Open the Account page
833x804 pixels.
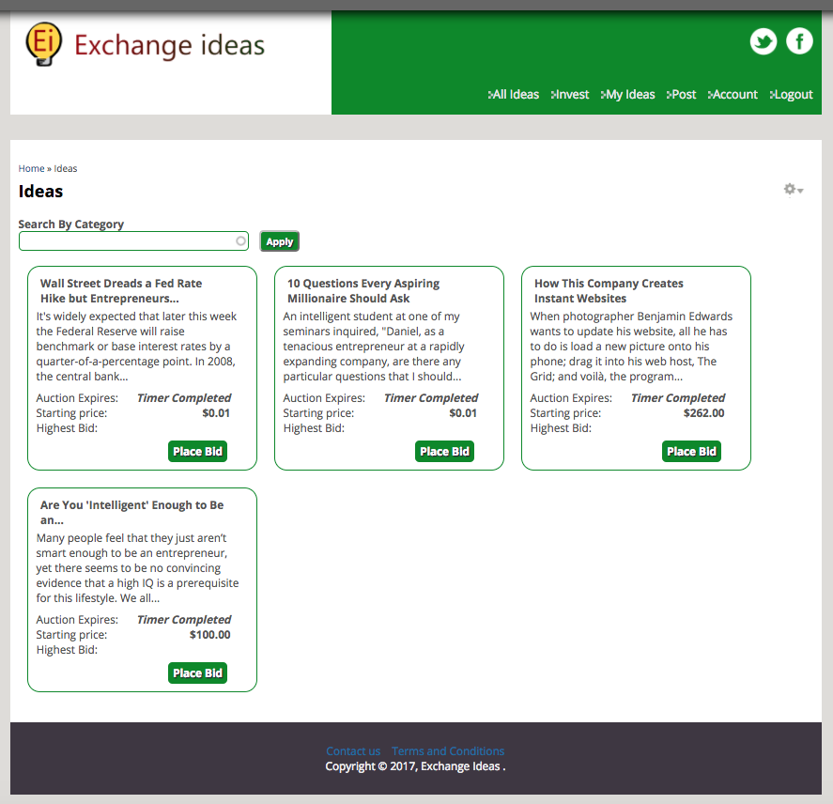pos(734,95)
